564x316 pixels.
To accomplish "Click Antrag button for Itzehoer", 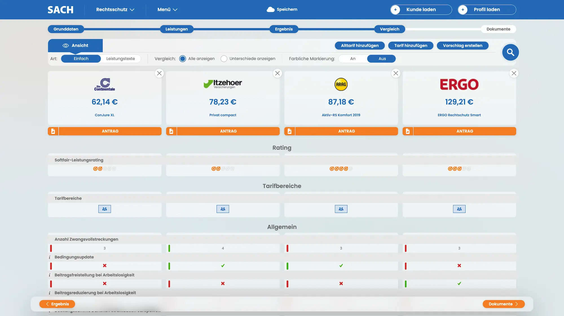I will [228, 131].
